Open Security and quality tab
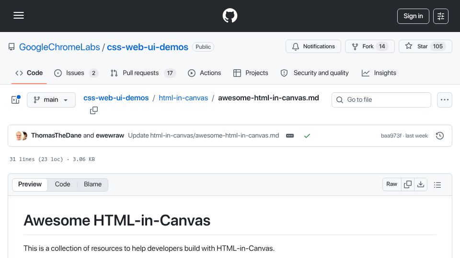 (x=315, y=73)
